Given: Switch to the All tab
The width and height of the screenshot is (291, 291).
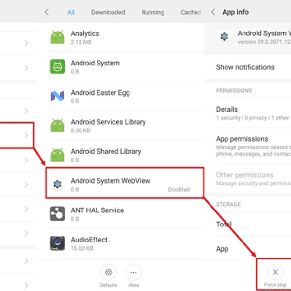Looking at the screenshot, I should pyautogui.click(x=71, y=12).
